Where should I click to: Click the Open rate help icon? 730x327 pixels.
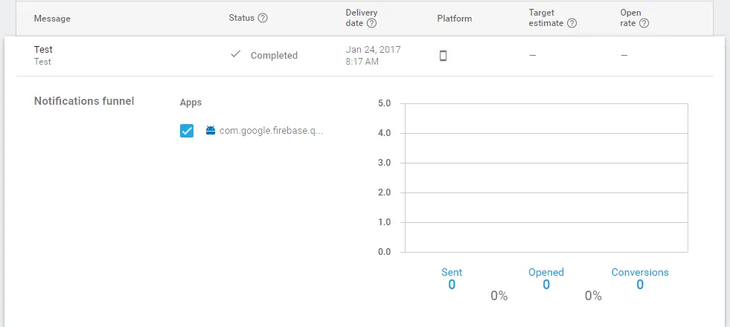644,23
